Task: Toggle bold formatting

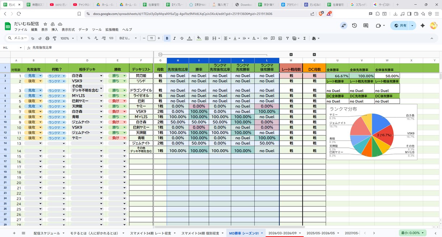Action: point(167,38)
